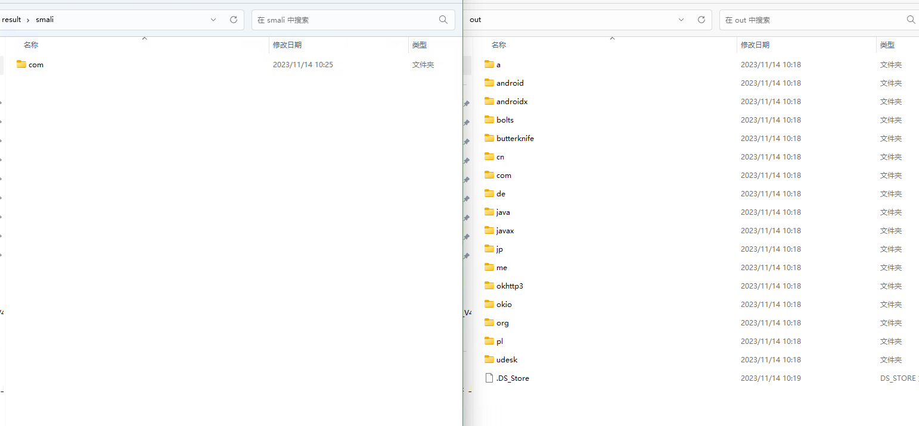Click the smali breadcrumb segment

click(x=45, y=20)
